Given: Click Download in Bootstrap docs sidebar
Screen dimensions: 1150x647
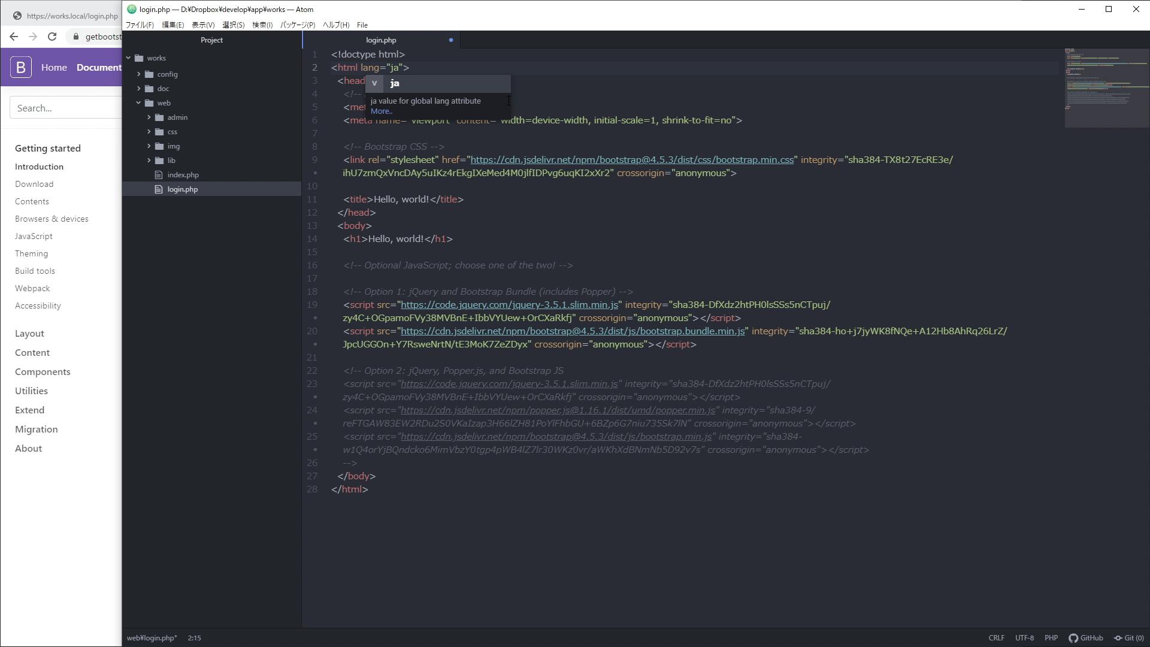Looking at the screenshot, I should [x=34, y=184].
